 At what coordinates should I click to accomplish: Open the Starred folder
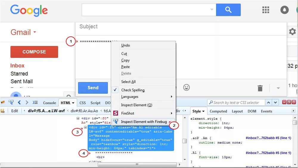pos(19,74)
